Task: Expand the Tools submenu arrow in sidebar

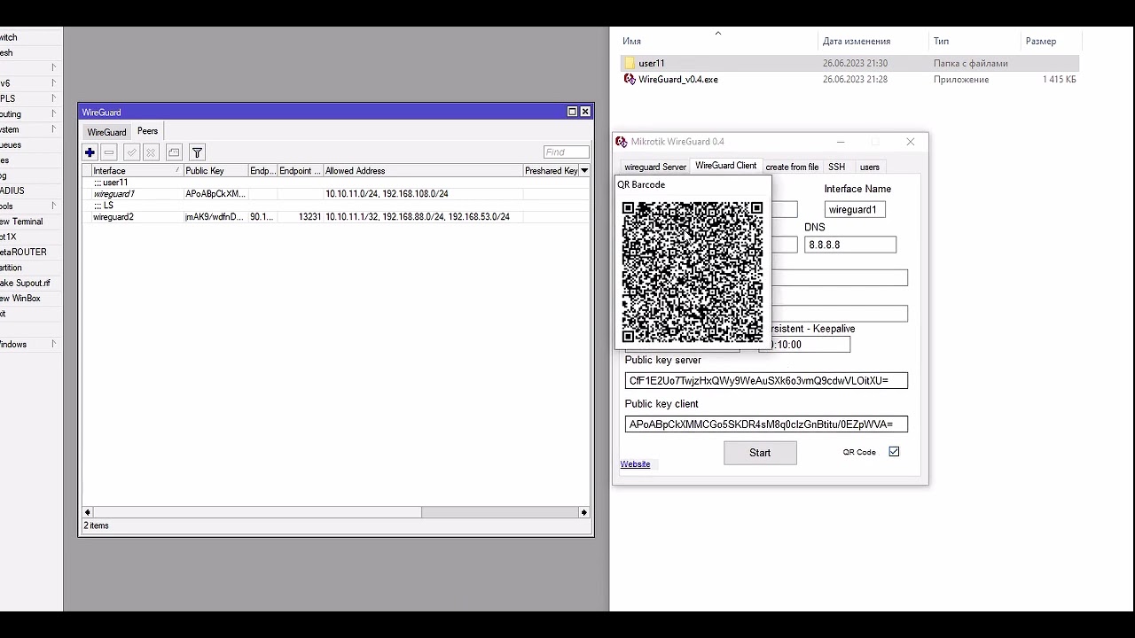Action: click(x=53, y=206)
